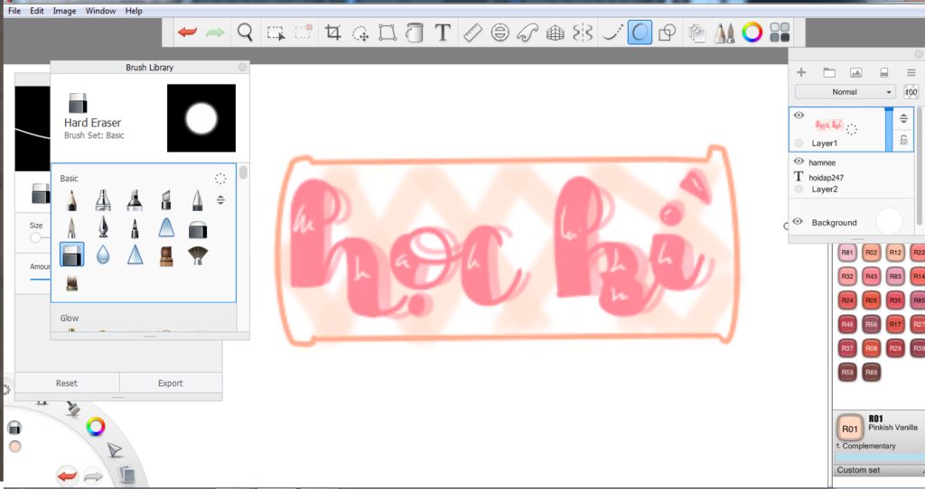Viewport: 925px width, 489px height.
Task: Open the Brush Palette pencils icon
Action: pyautogui.click(x=724, y=32)
